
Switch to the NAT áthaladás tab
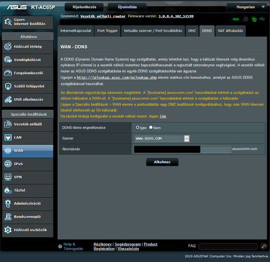tap(231, 31)
